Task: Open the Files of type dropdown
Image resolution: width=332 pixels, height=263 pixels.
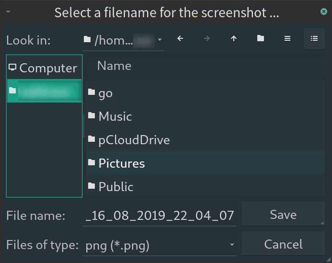Action: [160, 245]
